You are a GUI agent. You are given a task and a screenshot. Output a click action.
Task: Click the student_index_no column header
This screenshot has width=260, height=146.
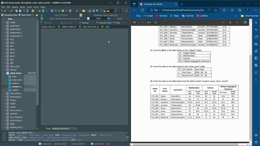tap(48, 27)
